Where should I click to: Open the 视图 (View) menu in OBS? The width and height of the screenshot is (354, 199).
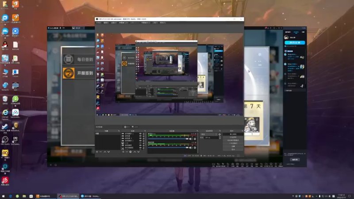pos(114,23)
